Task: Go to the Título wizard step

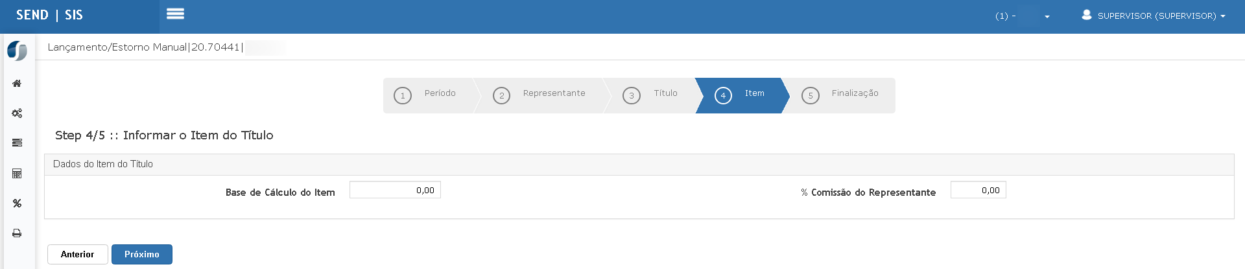Action: pyautogui.click(x=650, y=95)
